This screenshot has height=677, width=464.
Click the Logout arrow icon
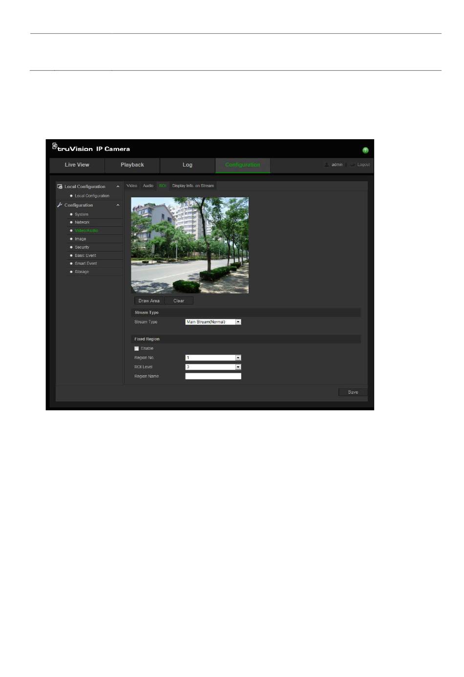coord(352,165)
